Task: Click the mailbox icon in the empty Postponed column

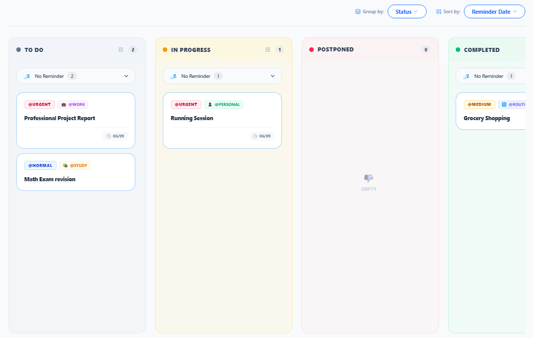Action: tap(369, 178)
